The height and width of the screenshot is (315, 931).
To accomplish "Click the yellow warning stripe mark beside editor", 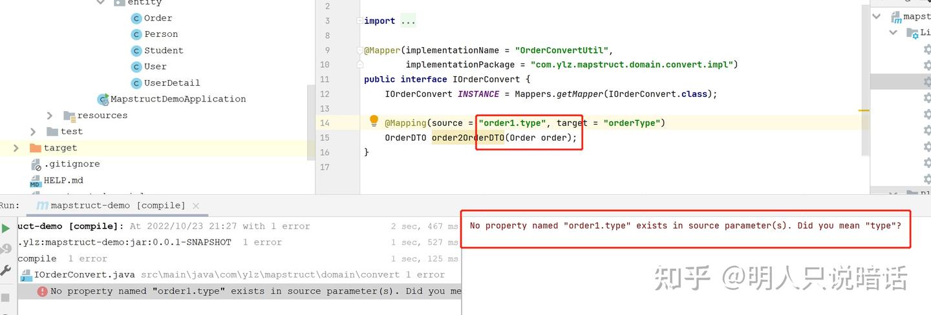I will (864, 111).
